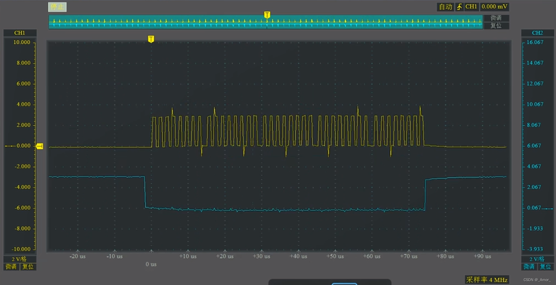Open CH1 2 V/格 scale setting

click(x=19, y=259)
